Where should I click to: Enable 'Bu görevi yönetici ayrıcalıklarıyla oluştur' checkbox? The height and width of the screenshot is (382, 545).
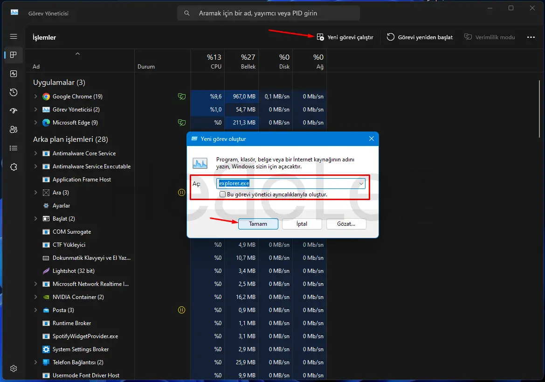coord(222,194)
